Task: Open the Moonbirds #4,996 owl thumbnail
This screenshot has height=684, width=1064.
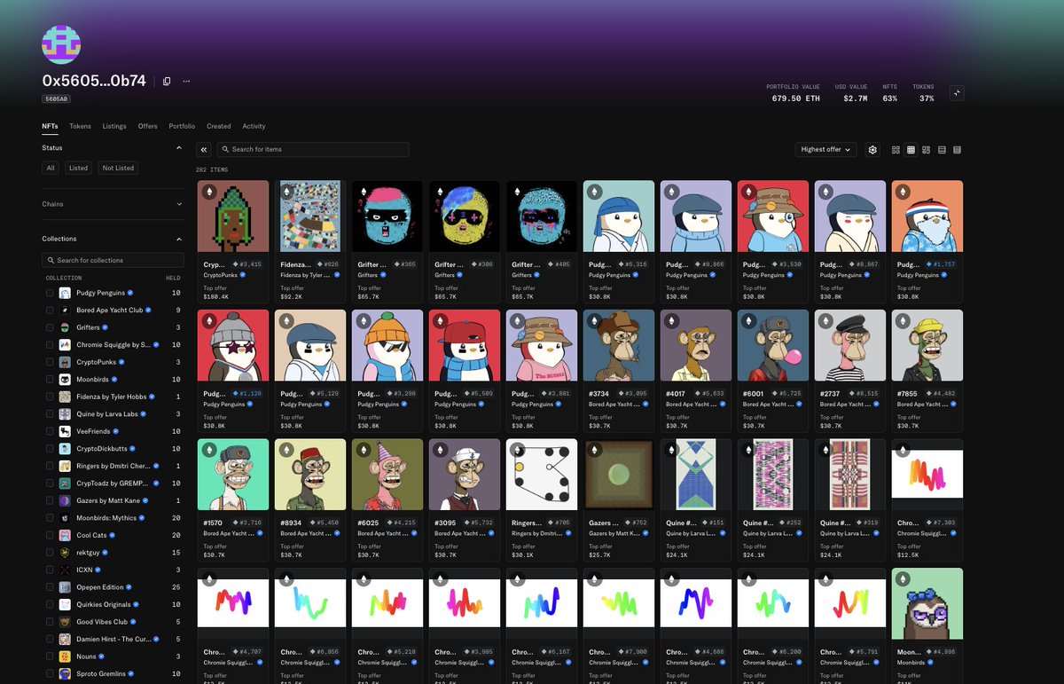Action: point(927,603)
